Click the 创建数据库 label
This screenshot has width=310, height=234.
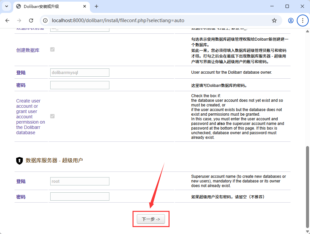28,50
